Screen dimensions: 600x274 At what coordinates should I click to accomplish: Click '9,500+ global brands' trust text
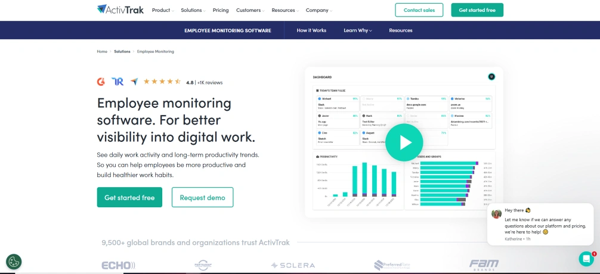(x=196, y=242)
